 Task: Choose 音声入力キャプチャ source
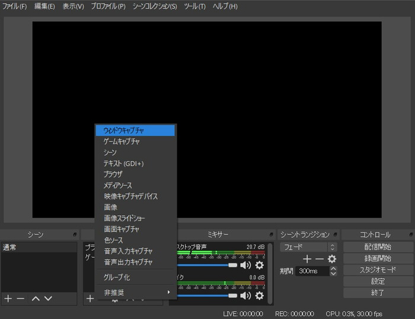tap(135, 251)
